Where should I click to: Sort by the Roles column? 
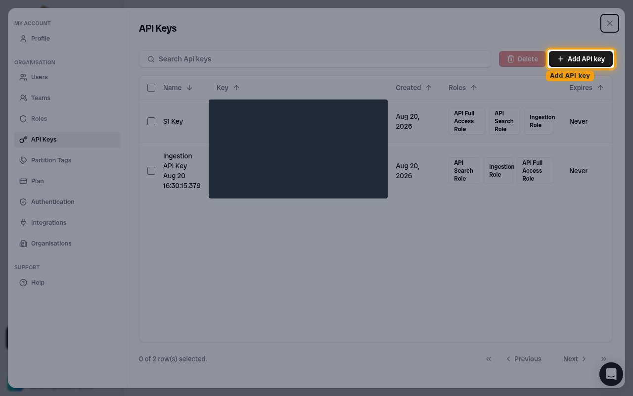pos(463,88)
